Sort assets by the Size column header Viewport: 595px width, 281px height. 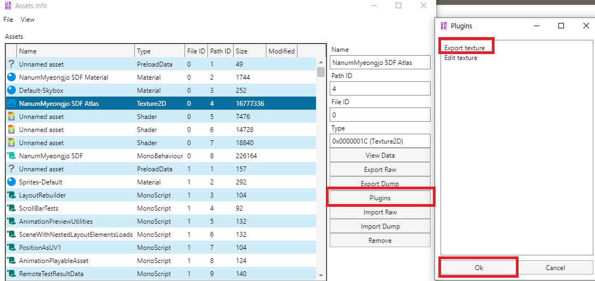pos(249,51)
